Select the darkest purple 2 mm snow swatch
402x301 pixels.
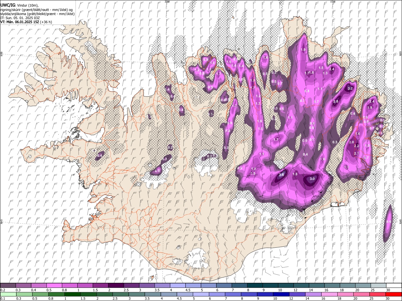[x=116, y=285]
